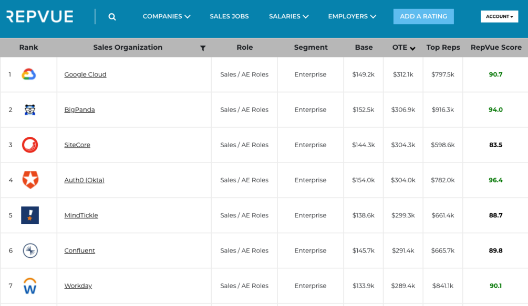The image size is (528, 306).
Task: Click the Workday logo icon
Action: coord(30,286)
